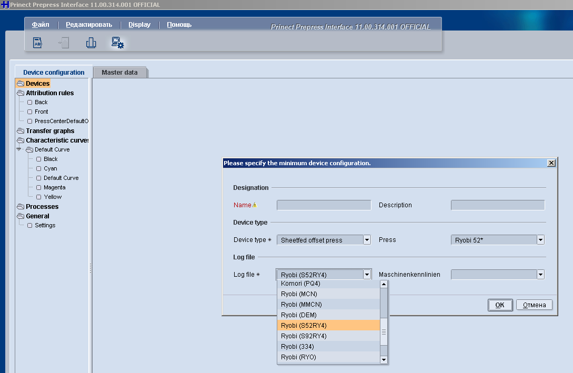Choose Ryobi (334) from the list
Screen dimensions: 573x373
click(328, 347)
